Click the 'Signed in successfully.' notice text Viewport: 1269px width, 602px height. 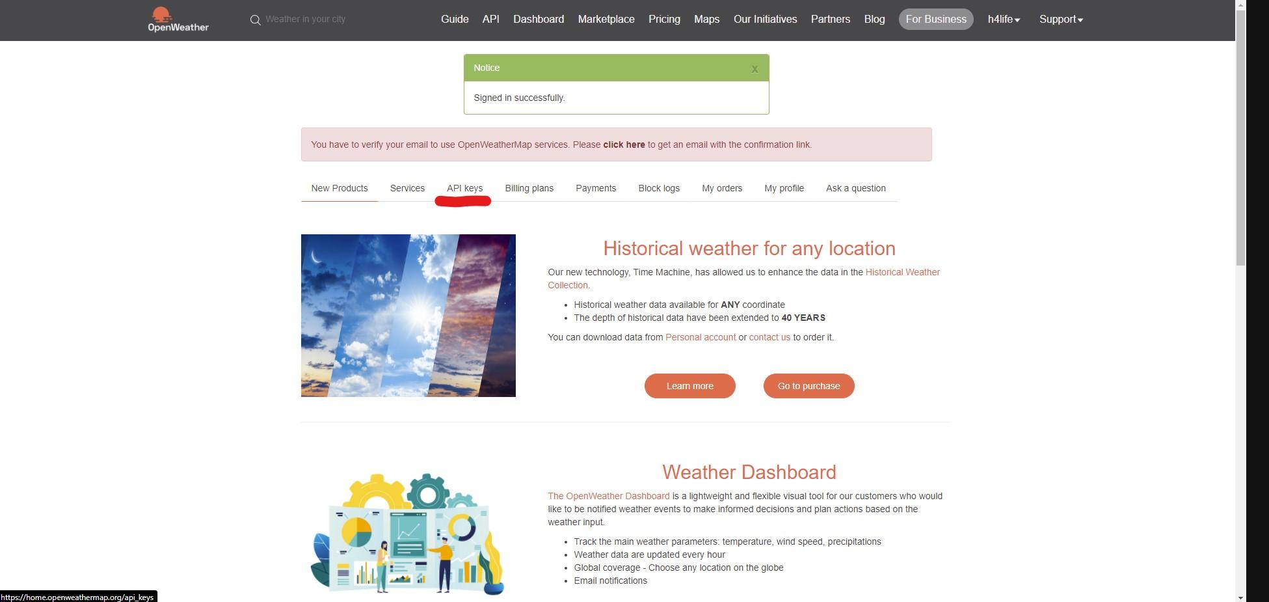coord(519,98)
